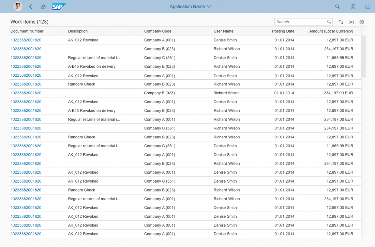
Task: Click the Company Code column header
Action: [157, 31]
